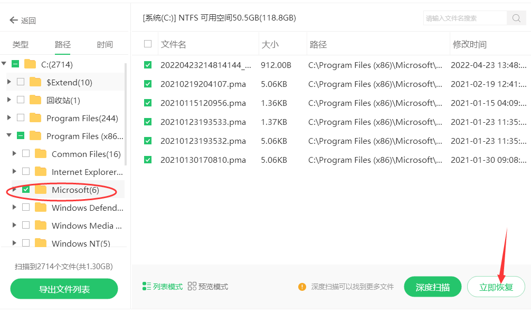Click the Microsoft(6) folder icon

point(41,190)
